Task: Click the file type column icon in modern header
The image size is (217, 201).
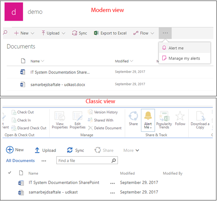Action: tap(23, 61)
